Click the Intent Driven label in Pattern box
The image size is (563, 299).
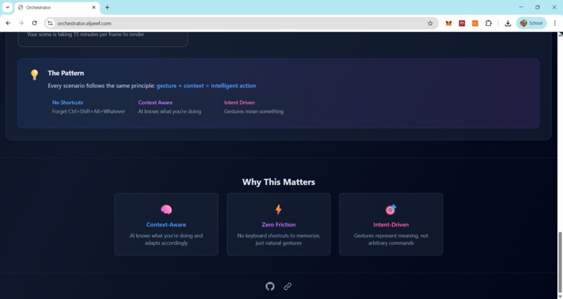pyautogui.click(x=239, y=103)
